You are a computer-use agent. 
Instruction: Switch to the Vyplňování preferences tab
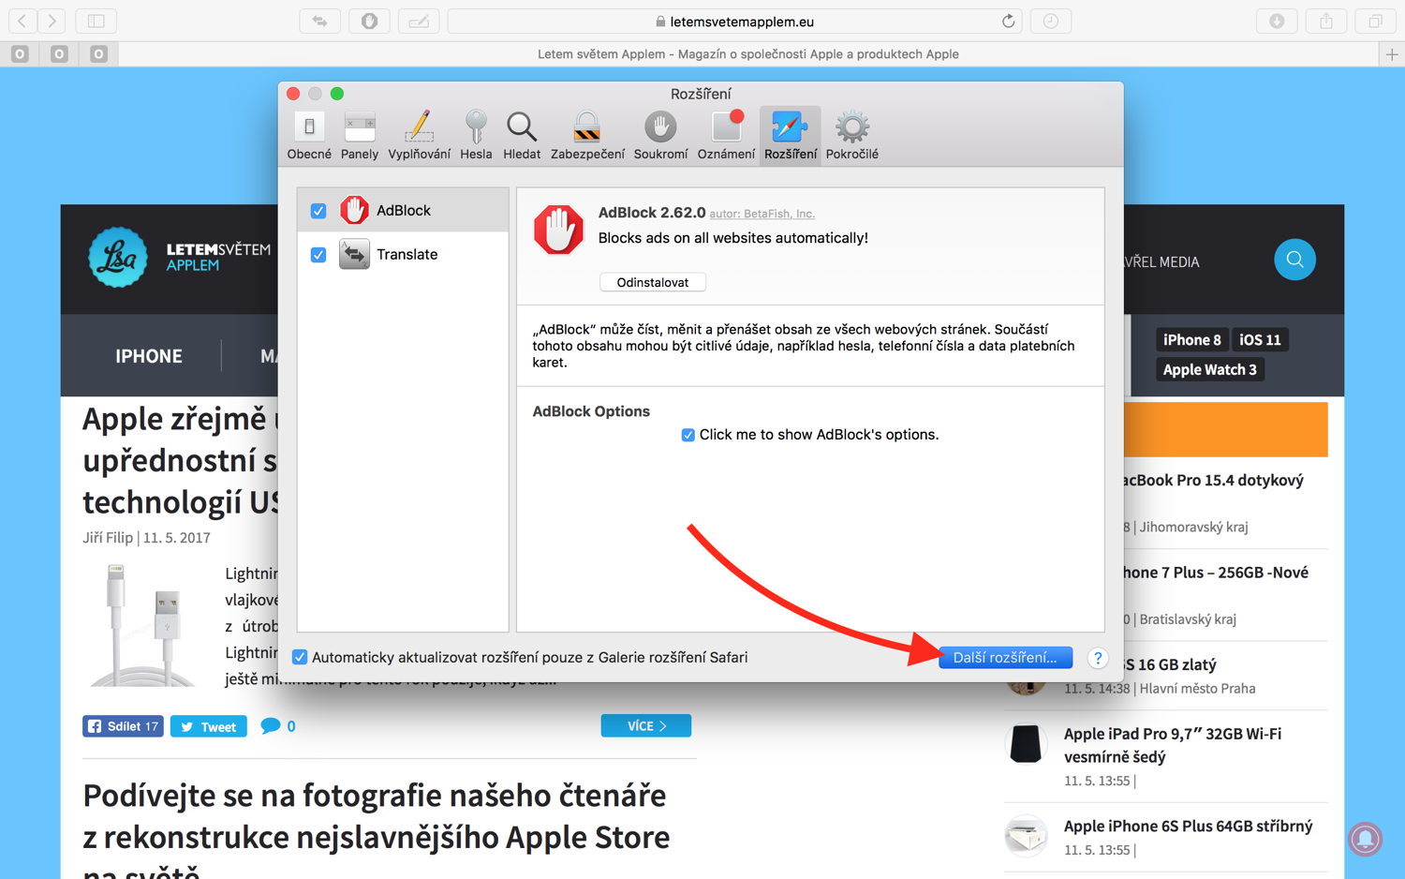(x=419, y=136)
